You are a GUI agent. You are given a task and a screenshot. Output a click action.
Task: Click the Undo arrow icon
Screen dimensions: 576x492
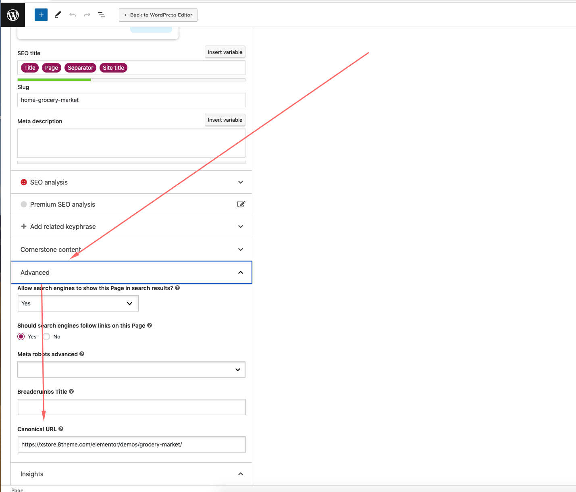pyautogui.click(x=73, y=15)
